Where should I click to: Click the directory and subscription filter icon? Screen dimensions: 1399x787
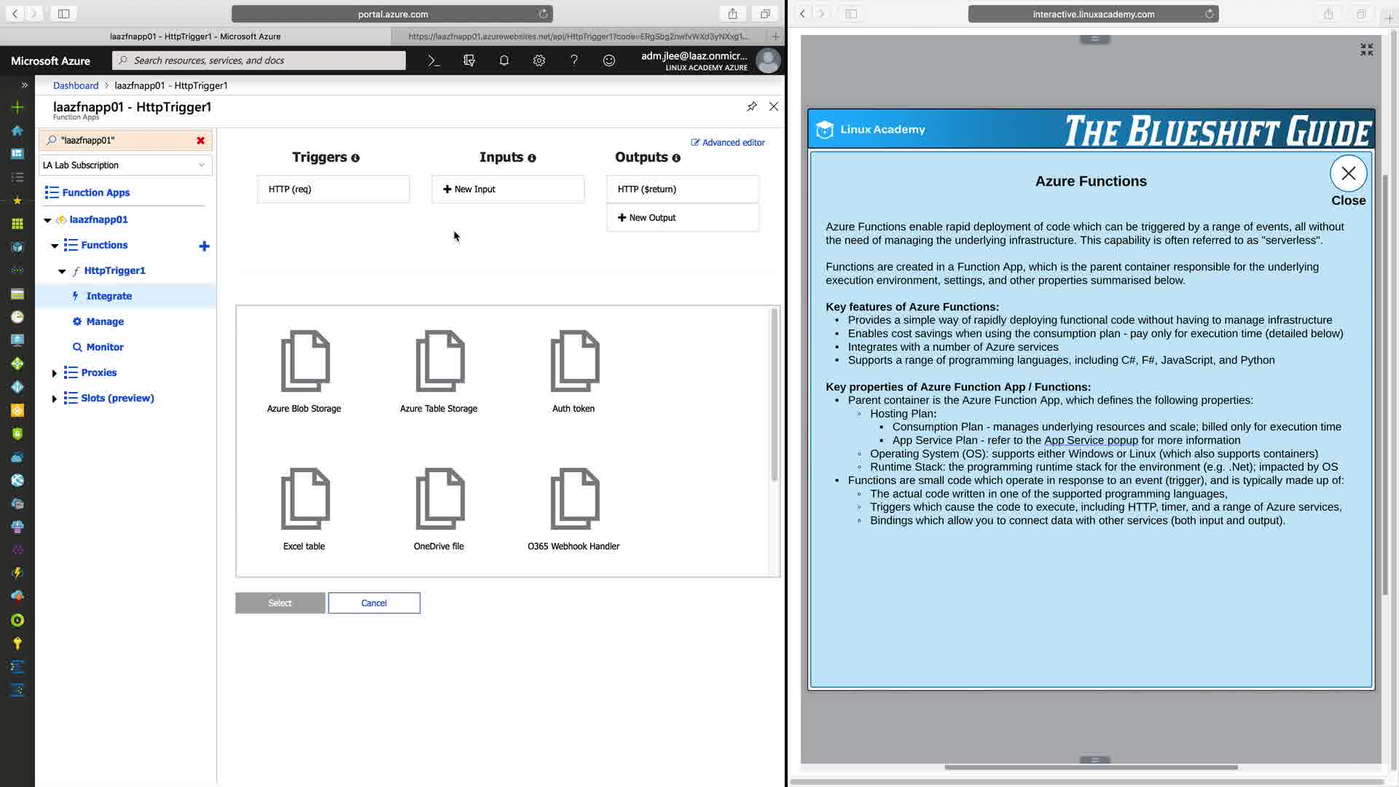(469, 60)
